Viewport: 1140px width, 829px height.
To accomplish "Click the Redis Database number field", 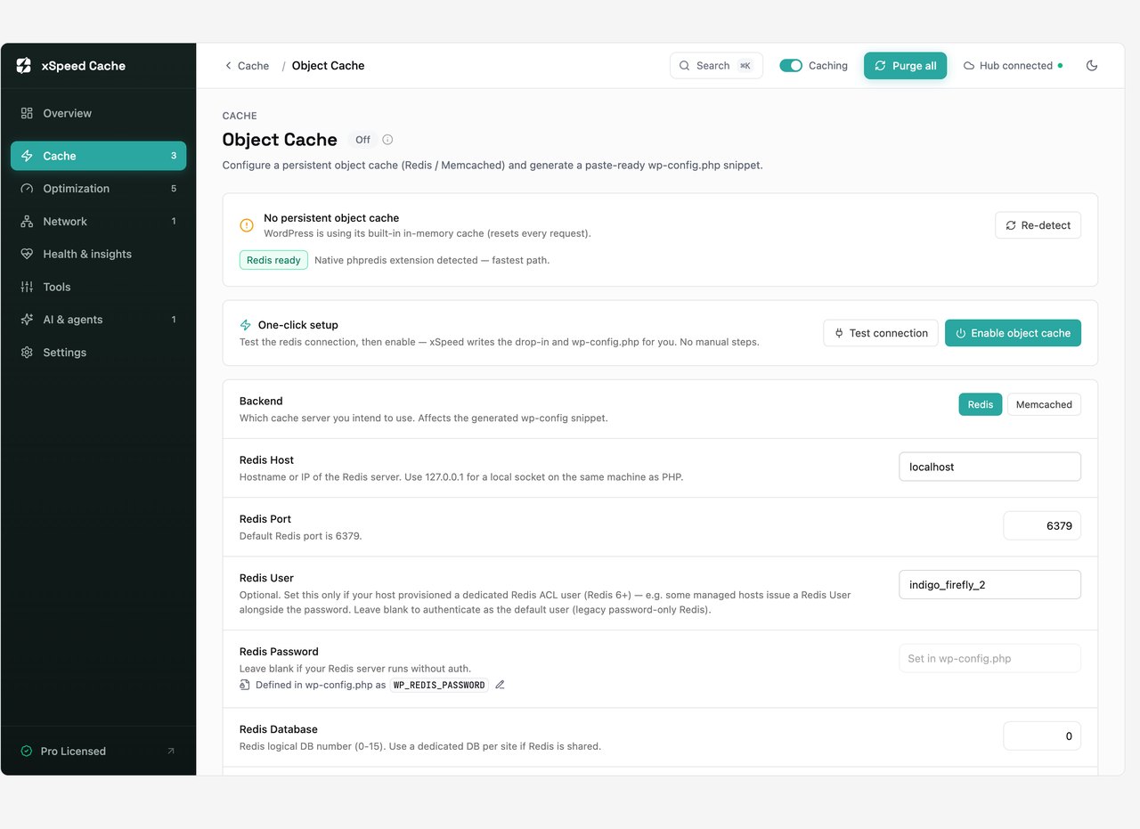I will pos(1042,736).
